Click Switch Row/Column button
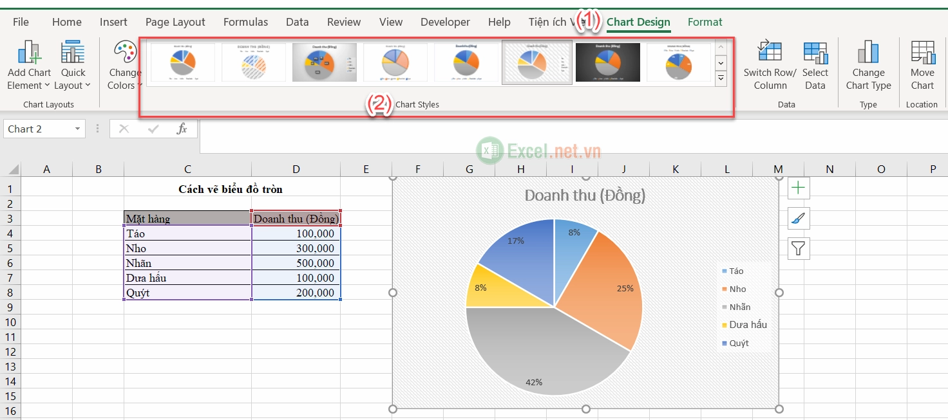This screenshot has width=948, height=420. 770,66
